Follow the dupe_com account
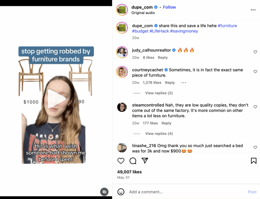260x199 pixels. point(169,7)
